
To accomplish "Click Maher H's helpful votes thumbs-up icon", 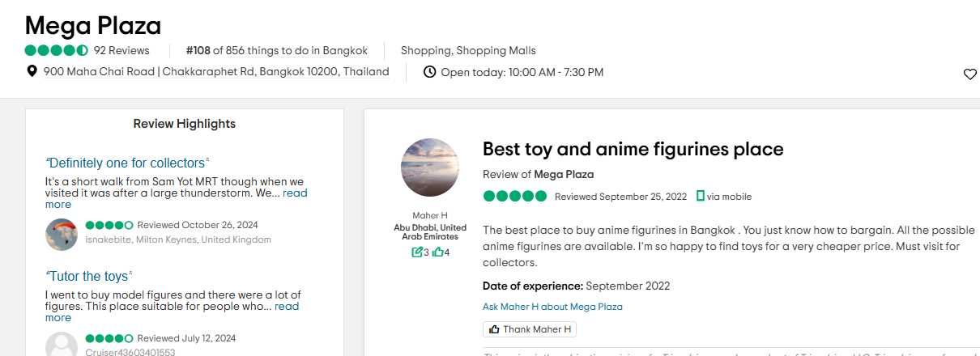I will (437, 252).
